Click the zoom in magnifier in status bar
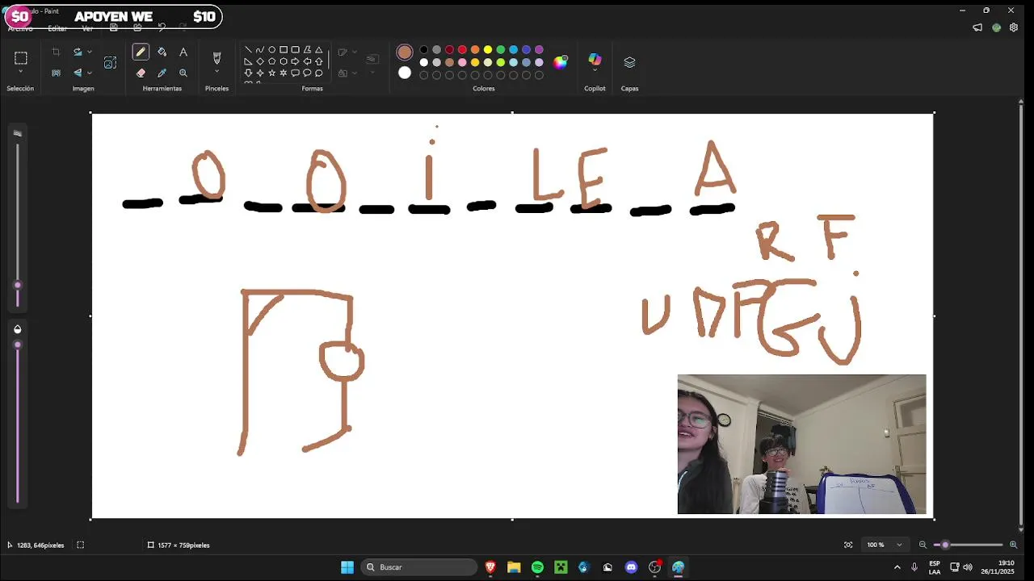This screenshot has height=581, width=1034. 1013,545
